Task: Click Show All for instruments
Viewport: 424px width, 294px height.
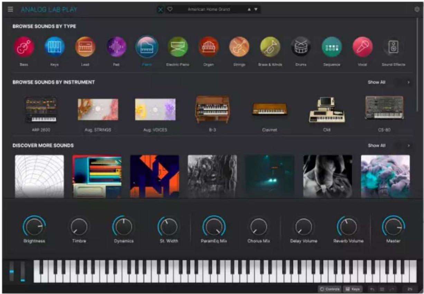Action: click(x=376, y=83)
